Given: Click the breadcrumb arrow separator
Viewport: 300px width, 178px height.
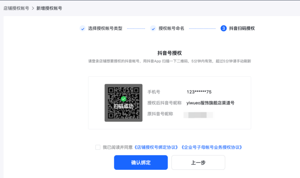Looking at the screenshot, I should 33,8.
